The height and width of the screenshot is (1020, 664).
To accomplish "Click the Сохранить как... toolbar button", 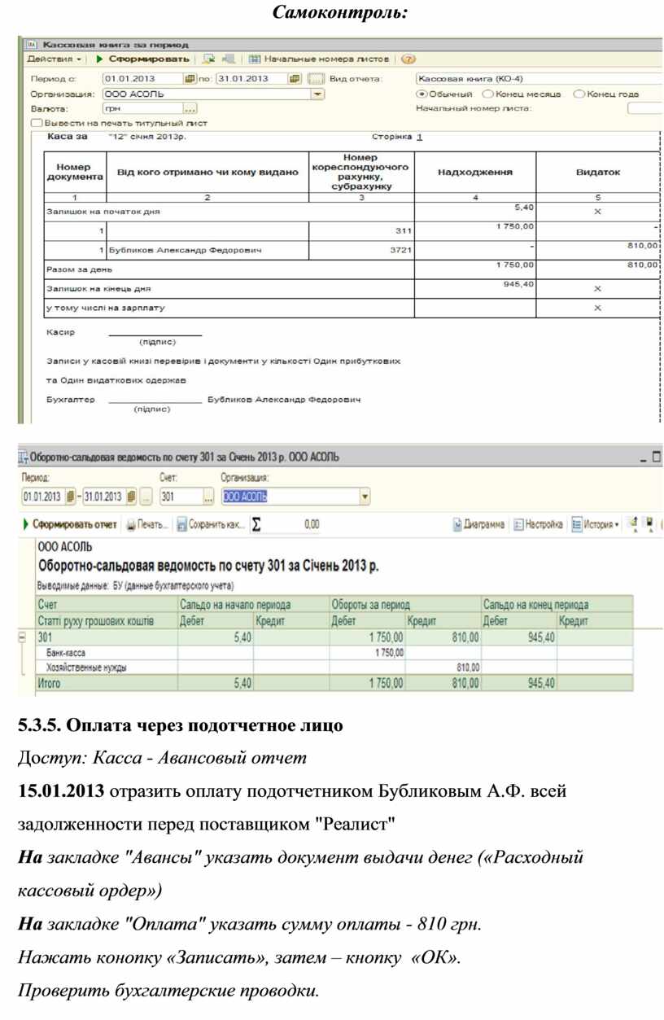I will [211, 525].
